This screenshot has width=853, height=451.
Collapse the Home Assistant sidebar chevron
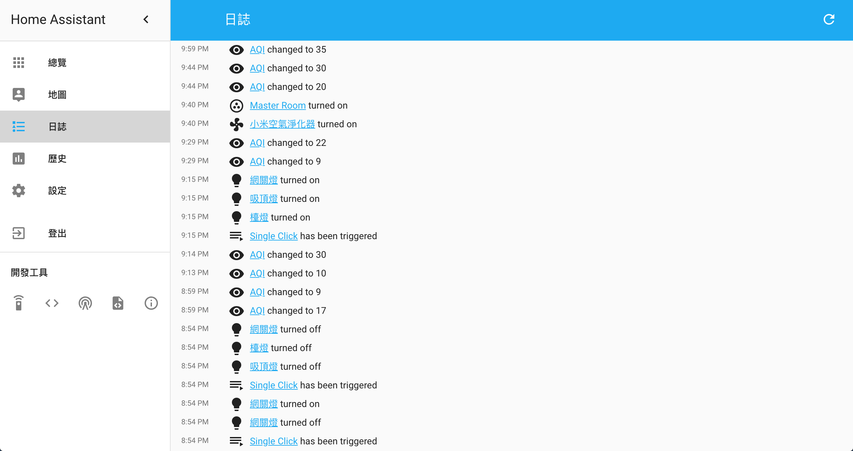point(146,19)
